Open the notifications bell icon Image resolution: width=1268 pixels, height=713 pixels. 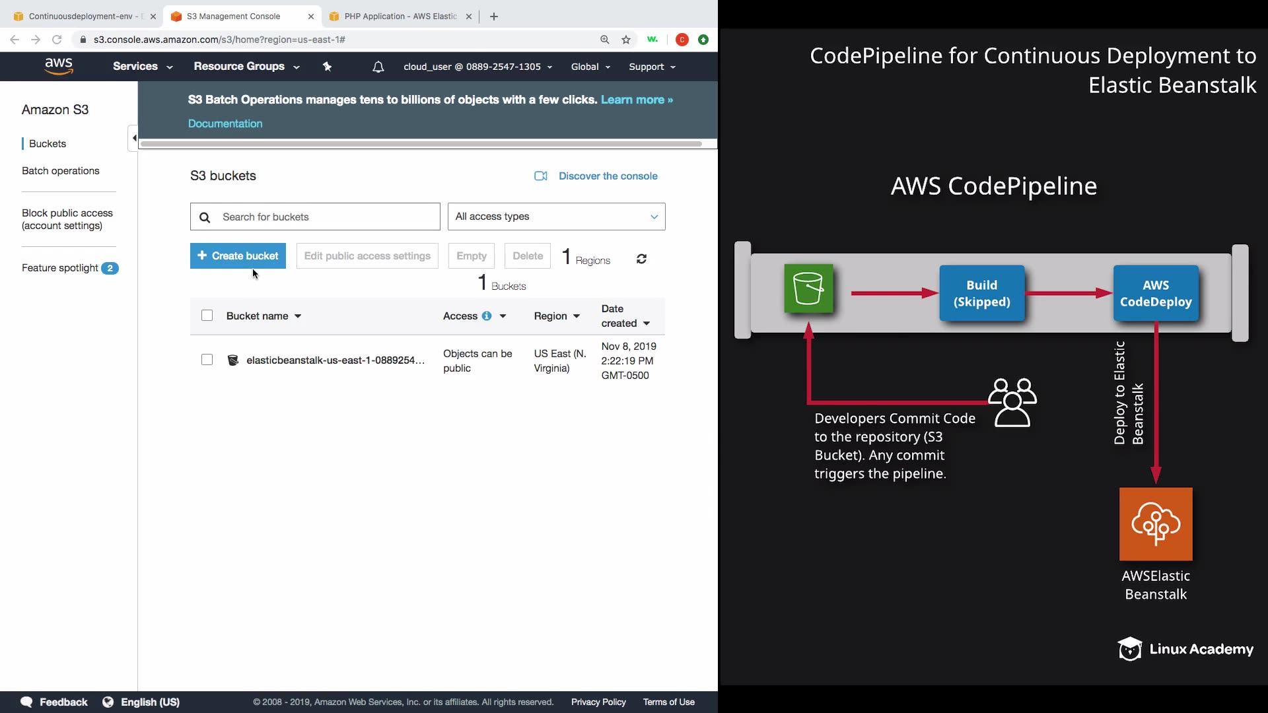coord(378,67)
